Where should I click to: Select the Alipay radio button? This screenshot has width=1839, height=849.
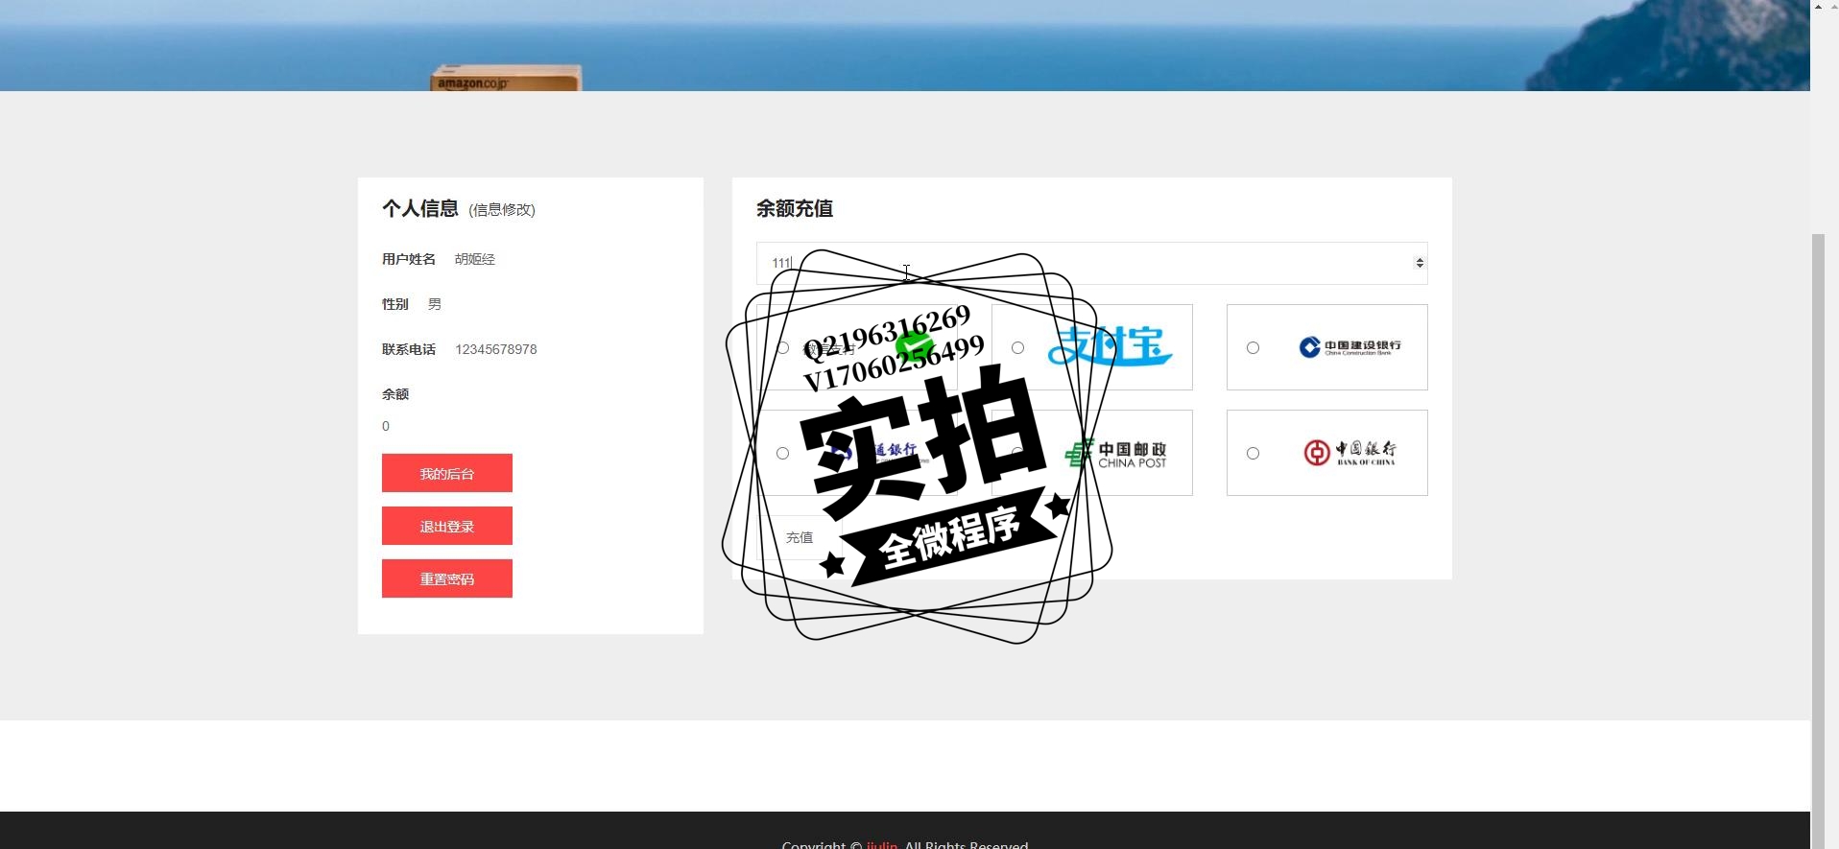pyautogui.click(x=1017, y=347)
